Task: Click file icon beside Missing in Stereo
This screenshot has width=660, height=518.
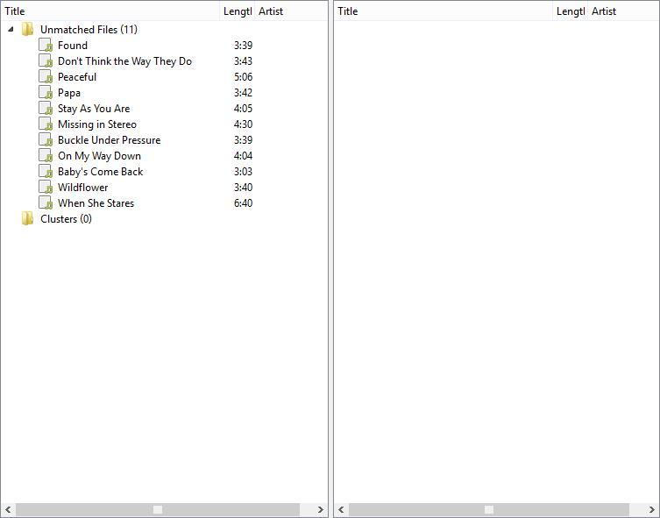Action: (x=46, y=124)
